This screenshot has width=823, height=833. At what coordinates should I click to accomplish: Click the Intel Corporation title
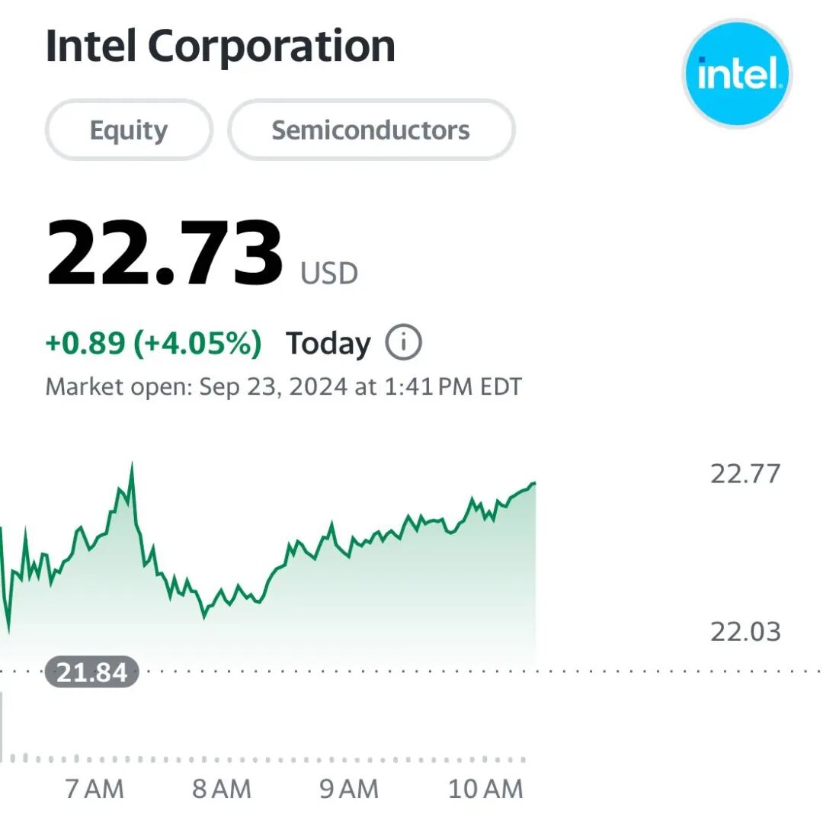pos(220,46)
